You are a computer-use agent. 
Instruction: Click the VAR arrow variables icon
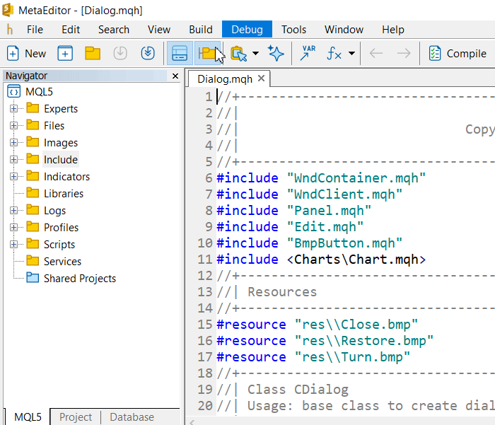(308, 53)
